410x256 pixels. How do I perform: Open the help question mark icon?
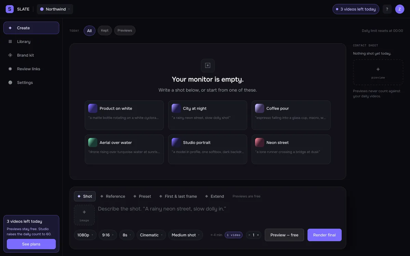pos(387,9)
